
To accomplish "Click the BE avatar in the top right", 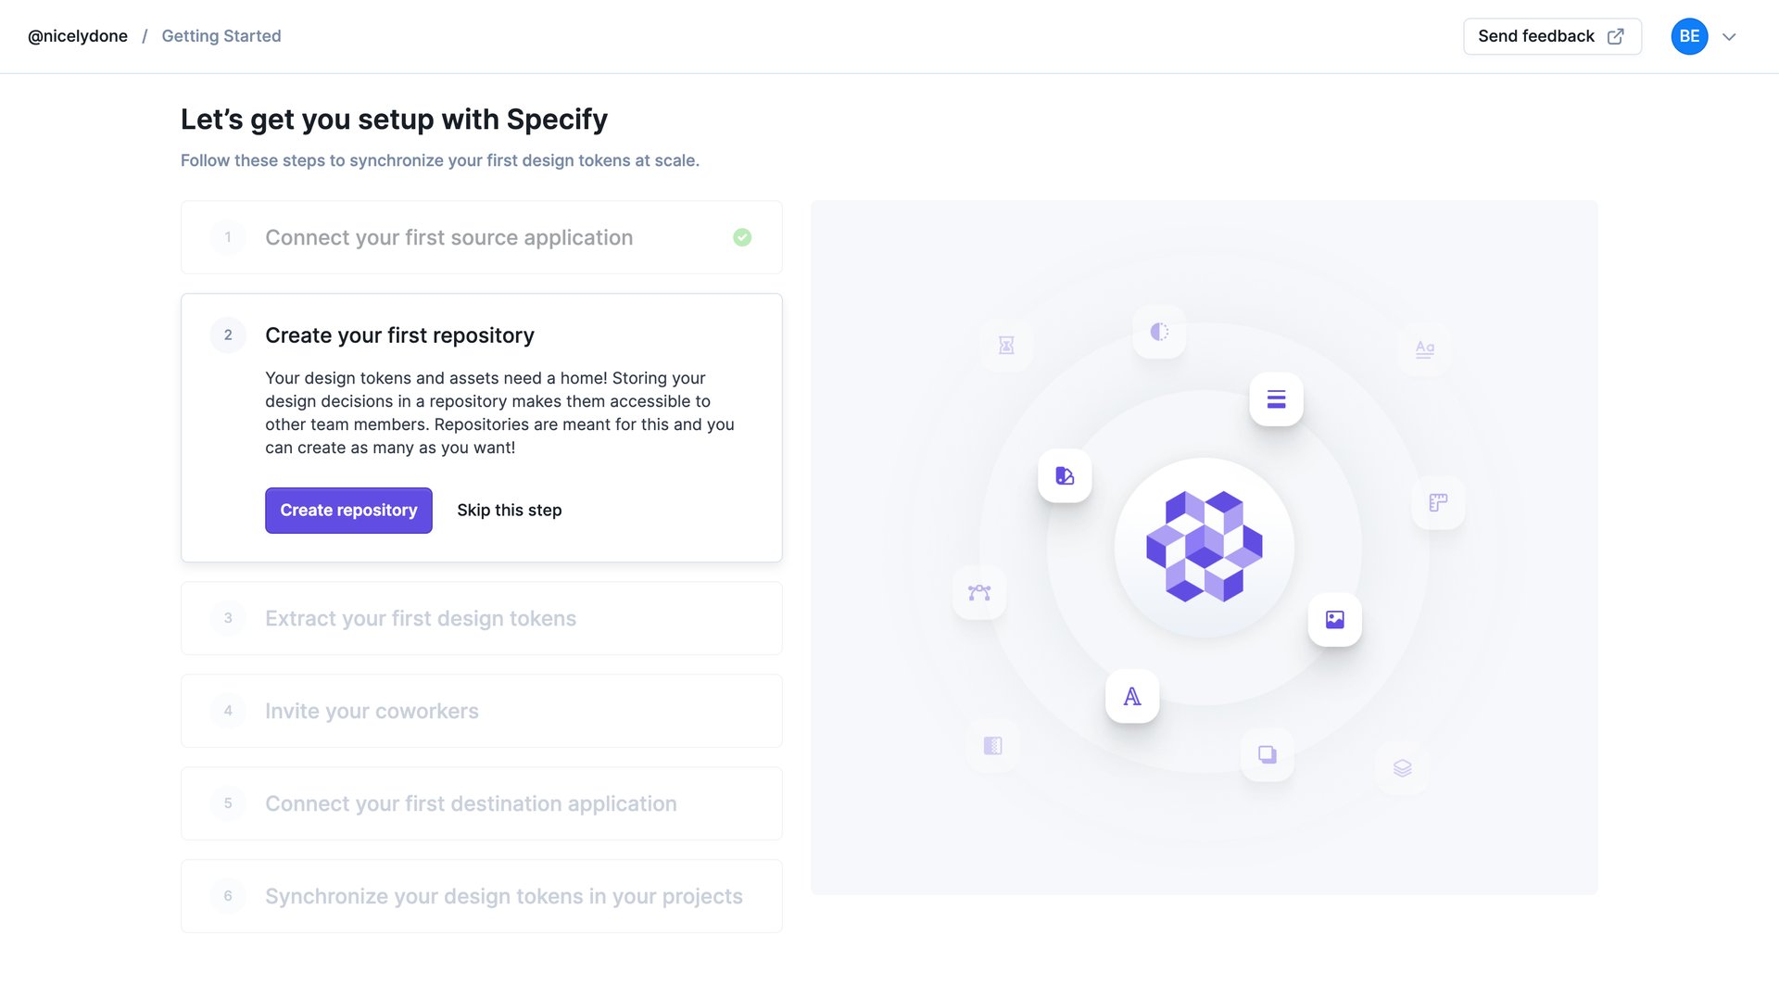I will tap(1689, 36).
